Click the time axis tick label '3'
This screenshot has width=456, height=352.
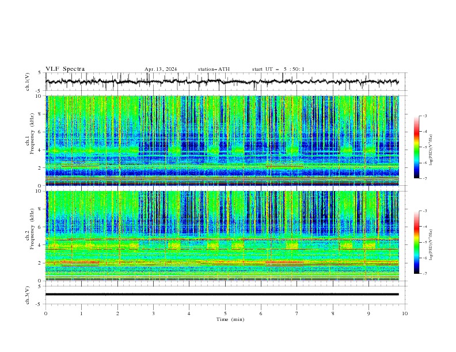coord(153,313)
